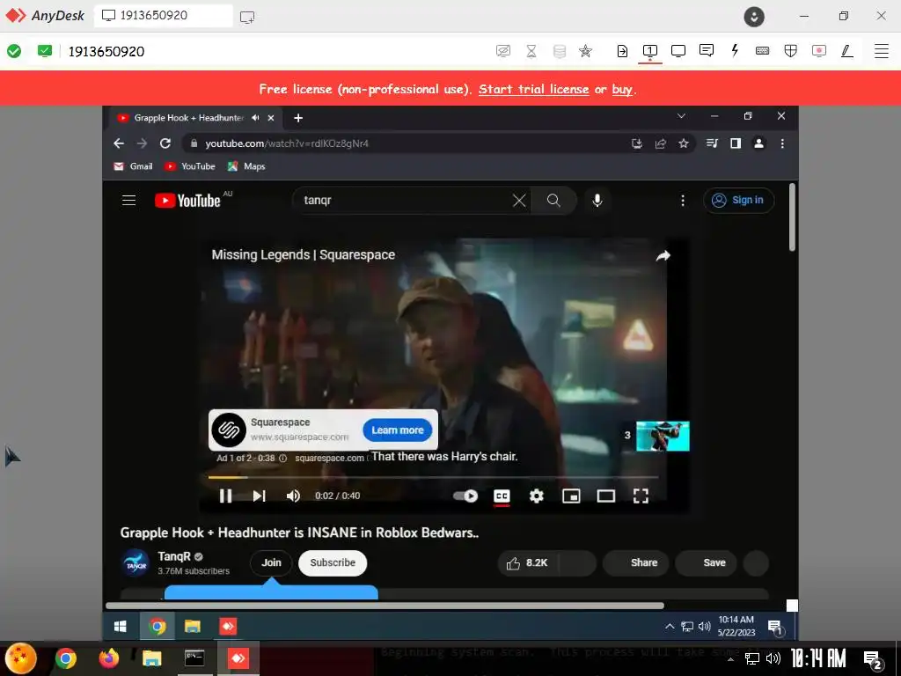
Task: Open AnyDesk whiteboard pencil icon
Action: (847, 51)
